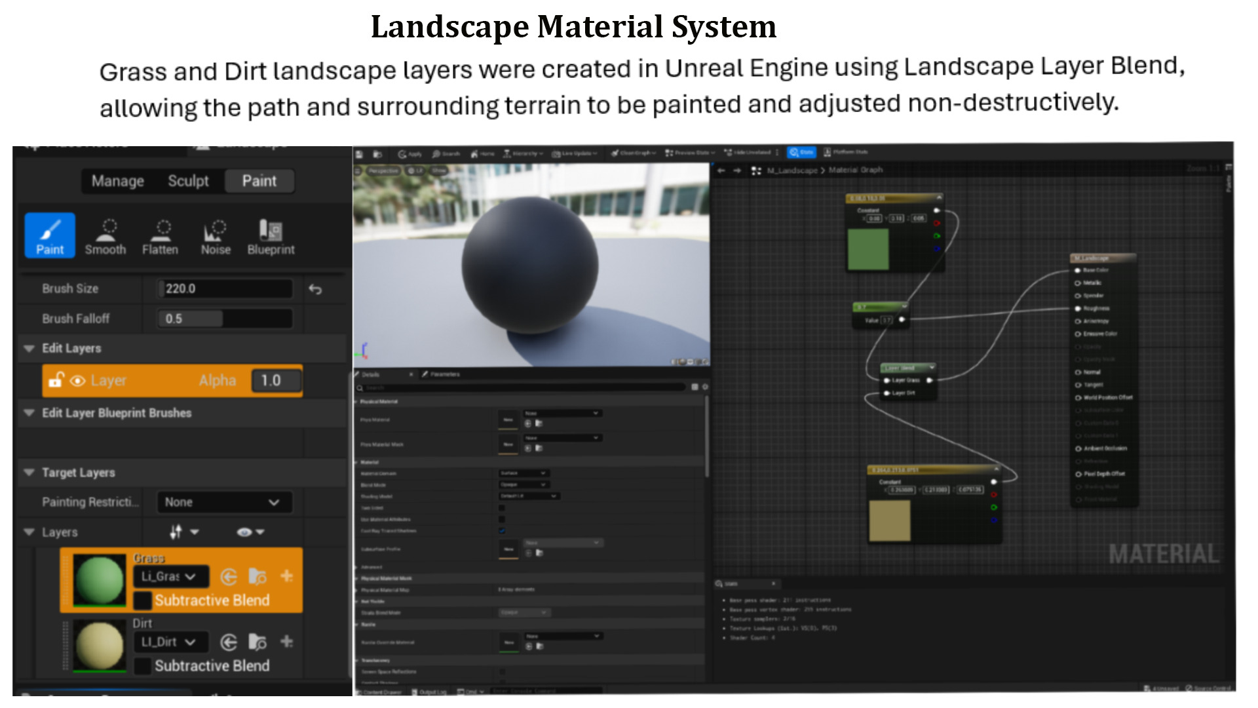Open the Hierarchy toolbar menu
Image resolution: width=1258 pixels, height=708 pixels.
click(523, 154)
